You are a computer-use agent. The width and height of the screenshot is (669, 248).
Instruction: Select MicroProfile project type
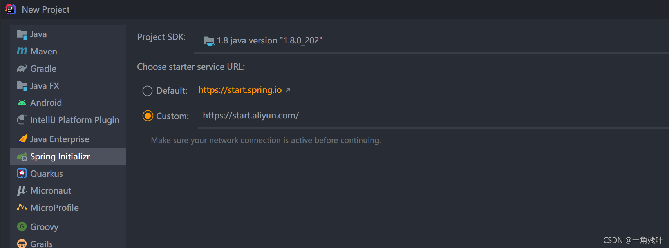pos(68,208)
